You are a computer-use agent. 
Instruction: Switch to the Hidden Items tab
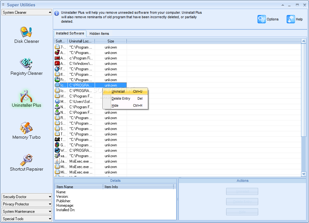[x=99, y=34]
